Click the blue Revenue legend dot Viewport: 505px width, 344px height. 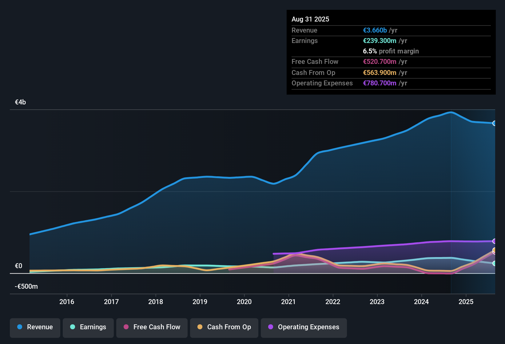[x=19, y=327]
